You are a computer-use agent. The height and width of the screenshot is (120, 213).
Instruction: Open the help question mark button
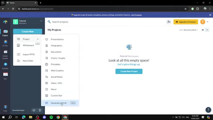208,110
